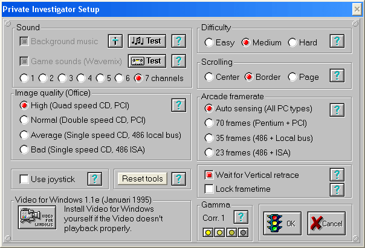365x248 pixels.
Task: Pick the second gamma swatch
Action: pos(220,232)
